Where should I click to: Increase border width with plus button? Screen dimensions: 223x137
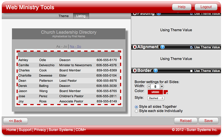click(162, 86)
